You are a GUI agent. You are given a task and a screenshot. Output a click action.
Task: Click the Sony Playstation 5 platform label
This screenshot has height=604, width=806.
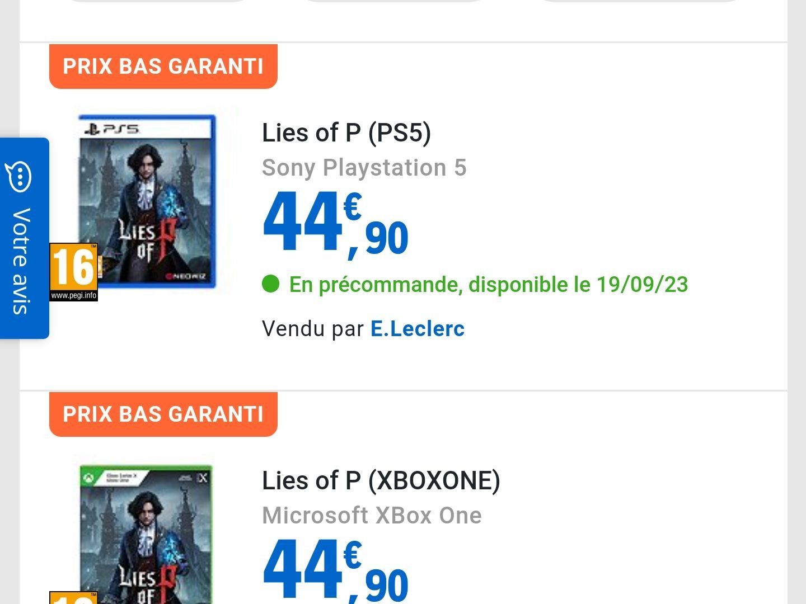(x=364, y=168)
